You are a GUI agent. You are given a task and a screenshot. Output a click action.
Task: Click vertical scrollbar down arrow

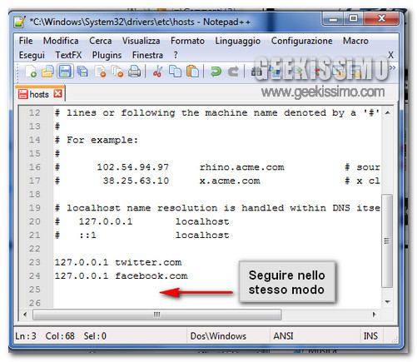(x=388, y=301)
